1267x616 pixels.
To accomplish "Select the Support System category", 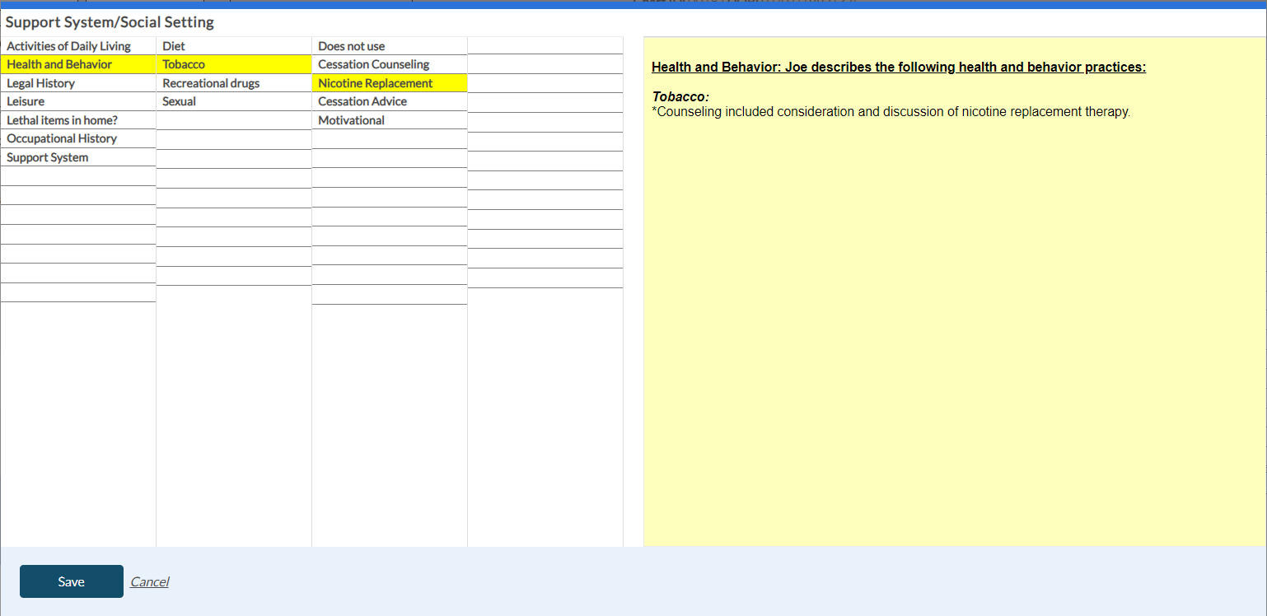I will pyautogui.click(x=47, y=157).
